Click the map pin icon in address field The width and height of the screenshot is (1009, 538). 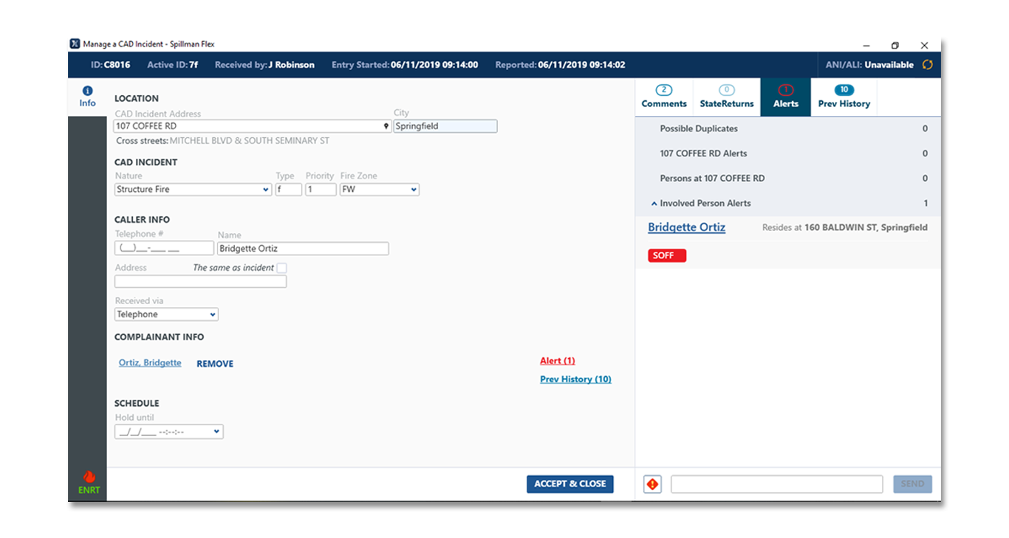[x=386, y=126]
